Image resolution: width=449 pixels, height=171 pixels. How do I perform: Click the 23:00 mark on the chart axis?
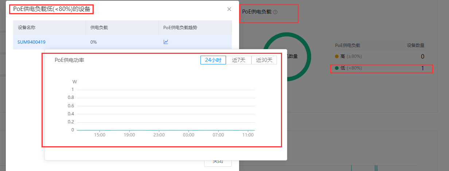pyautogui.click(x=159, y=135)
